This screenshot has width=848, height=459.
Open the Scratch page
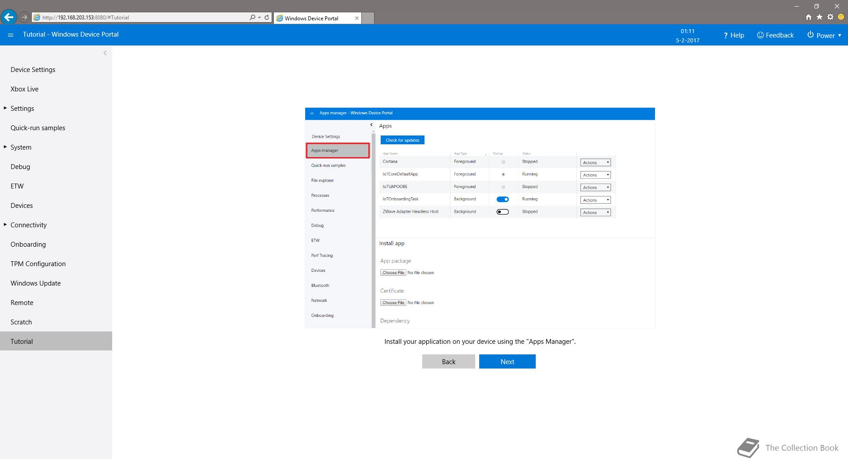coord(56,322)
